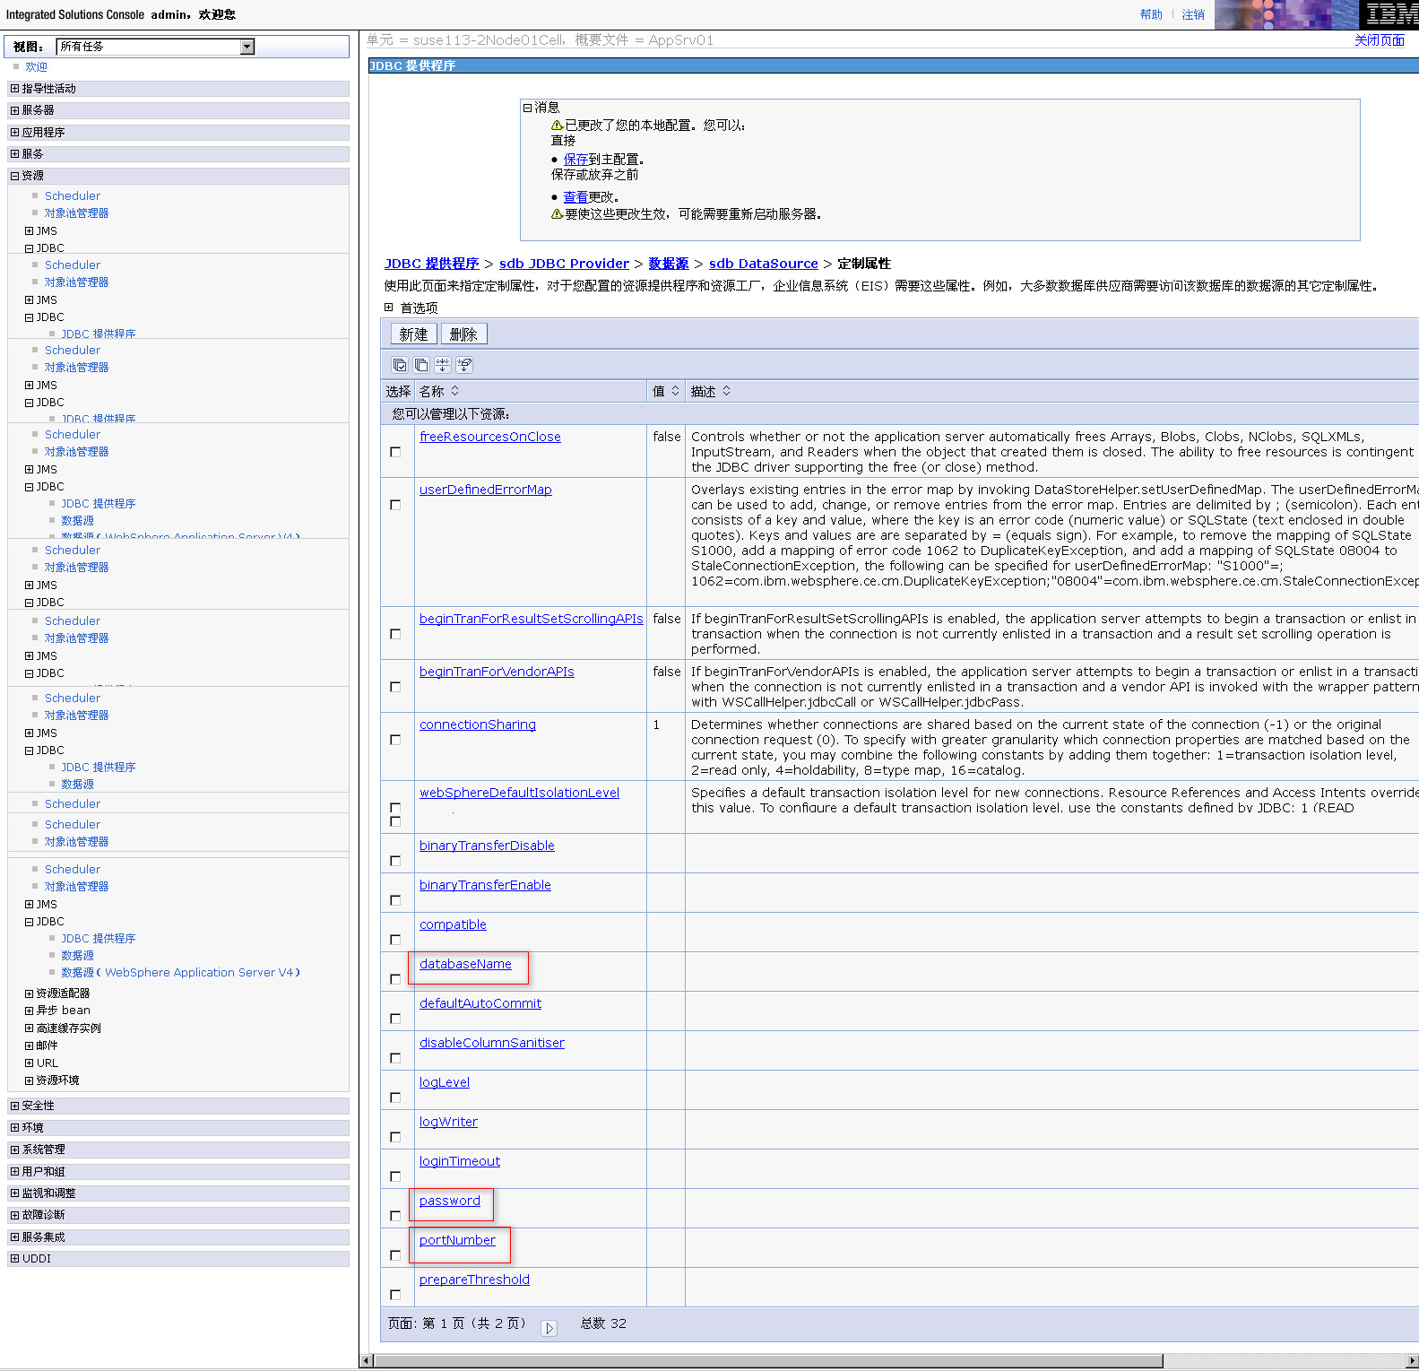Expand UDDI section in sidebar

14,1259
